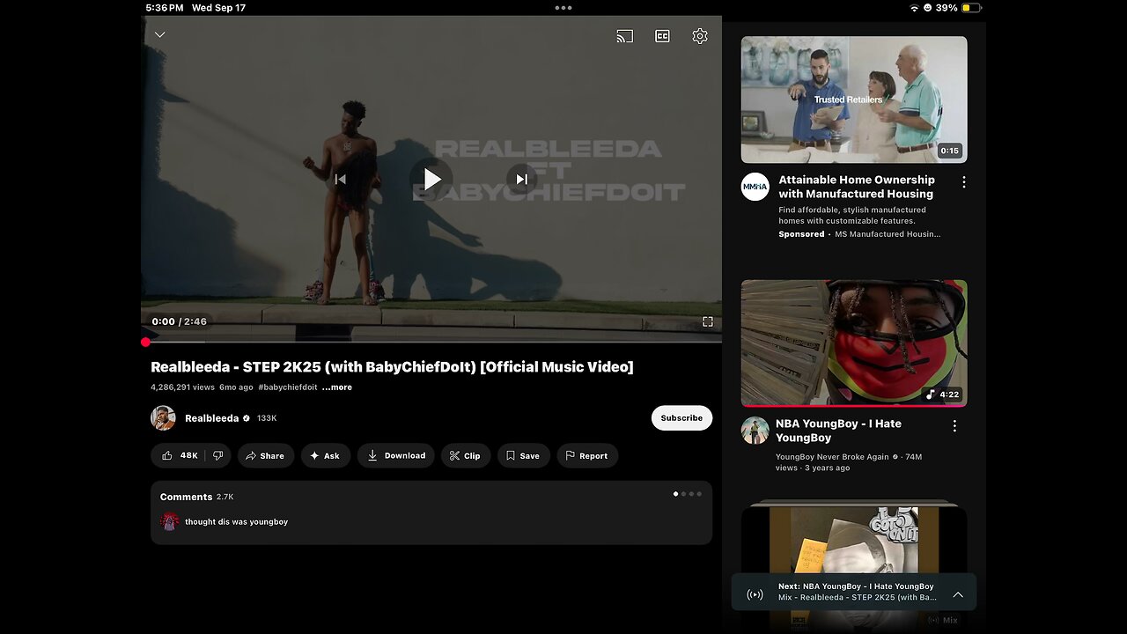Tap the 5:36 PM clock in the status bar

point(165,8)
